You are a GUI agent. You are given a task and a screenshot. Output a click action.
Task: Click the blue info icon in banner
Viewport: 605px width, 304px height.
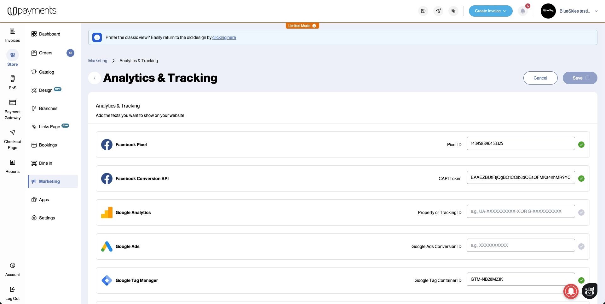click(x=97, y=37)
